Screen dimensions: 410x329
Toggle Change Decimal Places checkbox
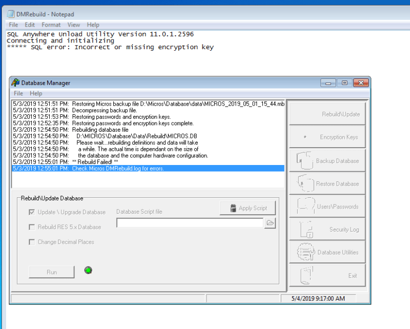[32, 242]
